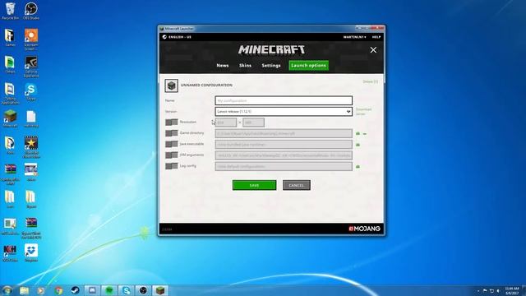Open File Explorer in the taskbar
The image size is (526, 296).
click(24, 290)
